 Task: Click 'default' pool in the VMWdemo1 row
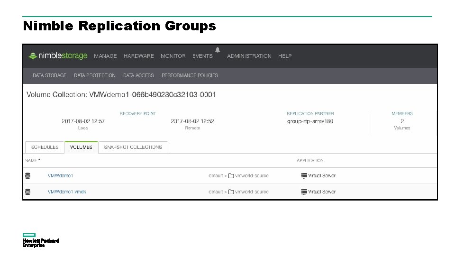pos(216,175)
